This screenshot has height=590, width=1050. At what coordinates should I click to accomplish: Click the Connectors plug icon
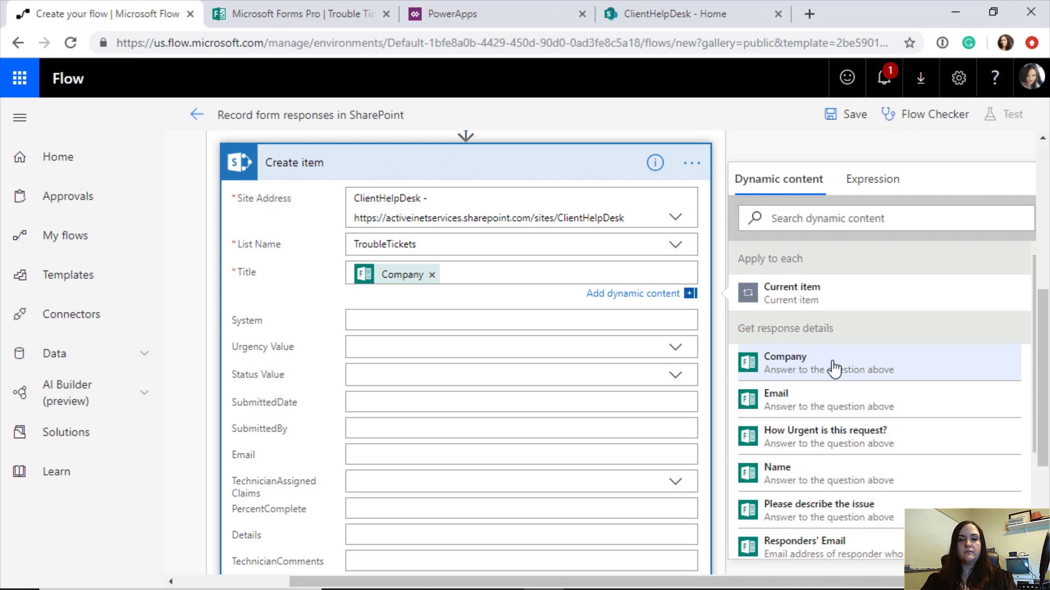click(20, 314)
